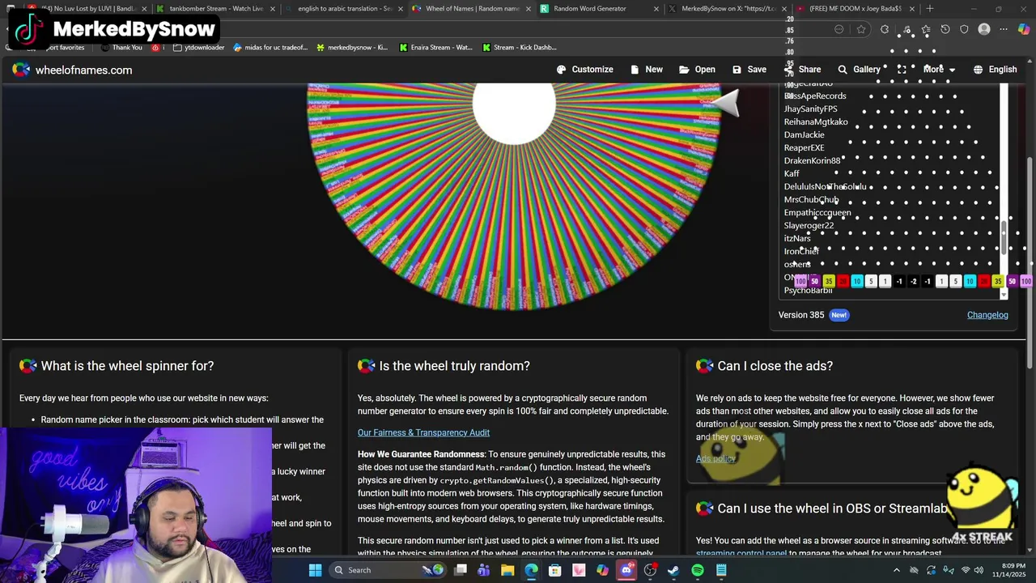Open Our Fairness & Transparency Audit link

[x=423, y=432]
